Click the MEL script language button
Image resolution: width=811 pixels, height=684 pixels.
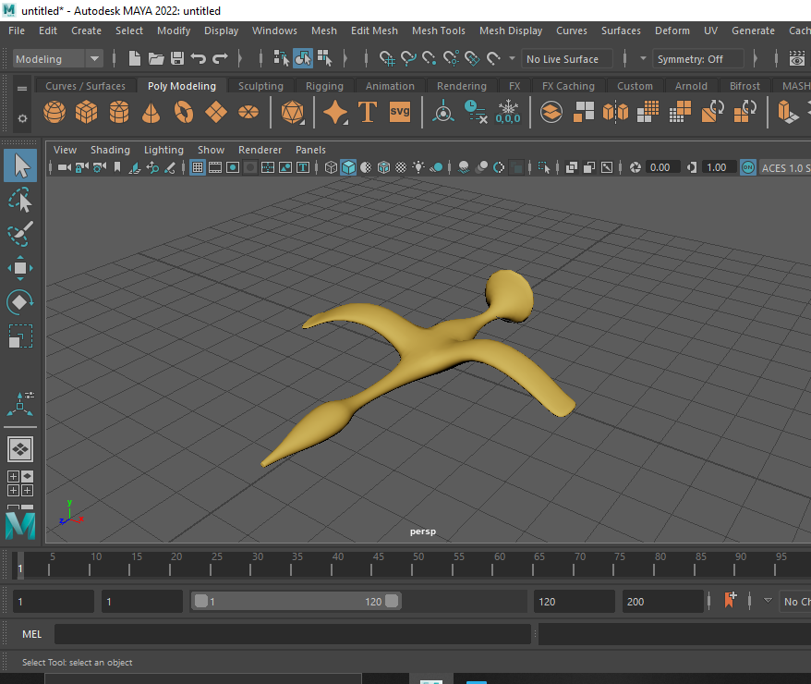coord(32,634)
